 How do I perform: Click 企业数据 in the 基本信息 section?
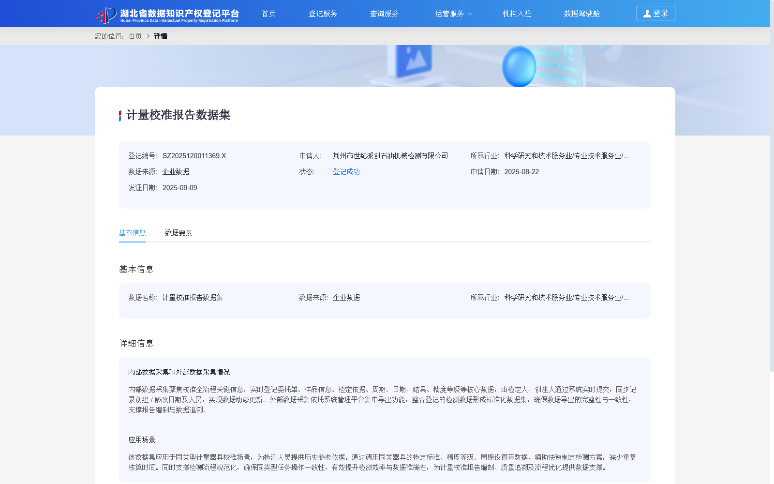point(346,298)
